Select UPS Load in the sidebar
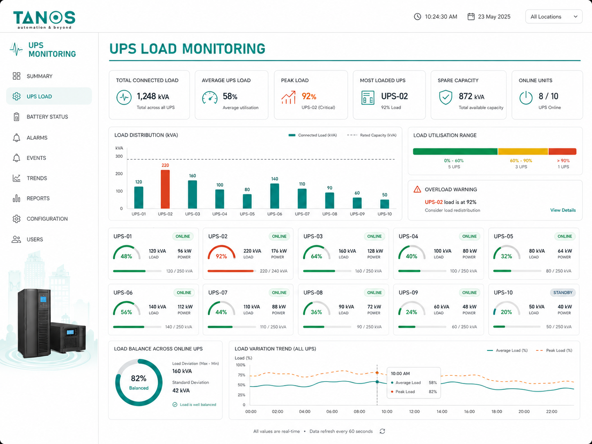Screen dimensions: 592x444 tap(49, 96)
